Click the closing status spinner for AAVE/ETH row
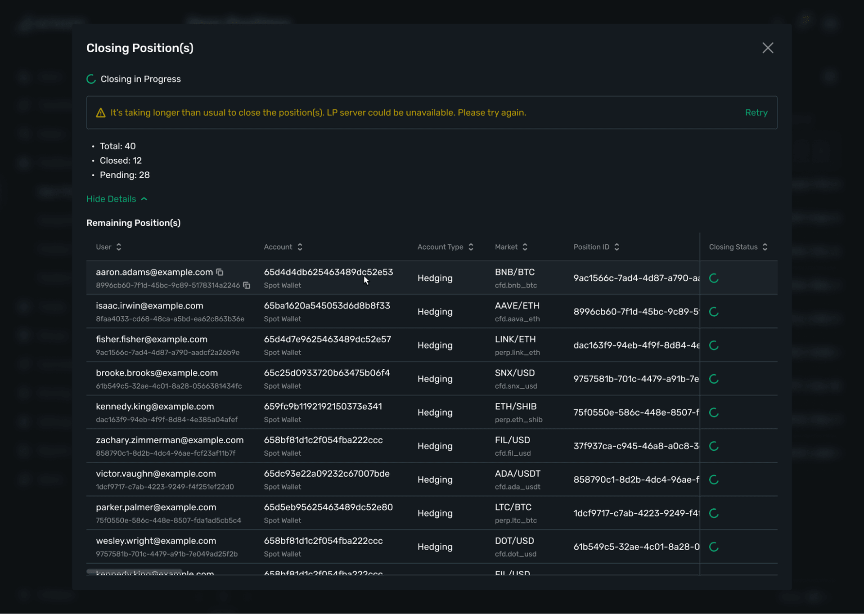 point(714,312)
